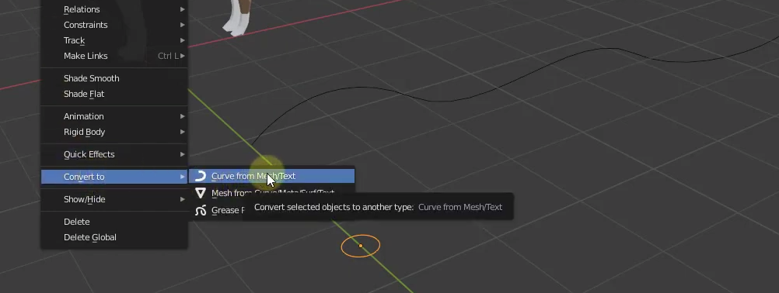Select Curve from Mesh/Text option
Viewport: 779px width, 293px height.
tap(272, 176)
